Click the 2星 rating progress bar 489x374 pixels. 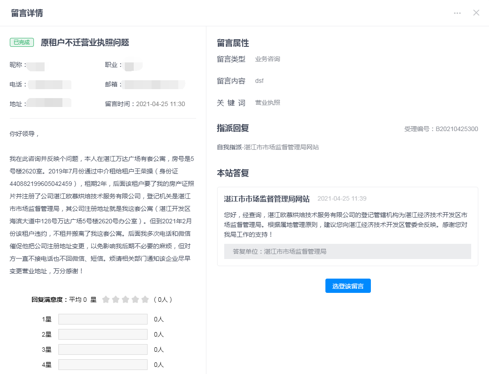(103, 334)
